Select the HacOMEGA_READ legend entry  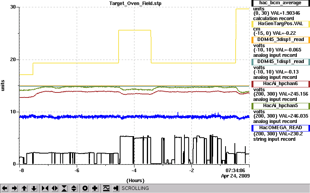pyautogui.click(x=280, y=128)
